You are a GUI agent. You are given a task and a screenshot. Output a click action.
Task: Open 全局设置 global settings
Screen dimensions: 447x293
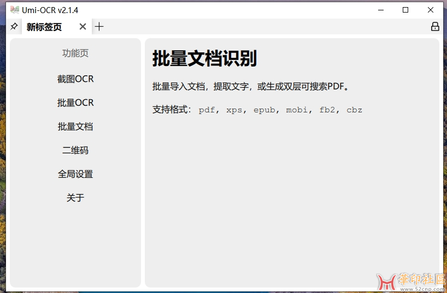pyautogui.click(x=75, y=174)
